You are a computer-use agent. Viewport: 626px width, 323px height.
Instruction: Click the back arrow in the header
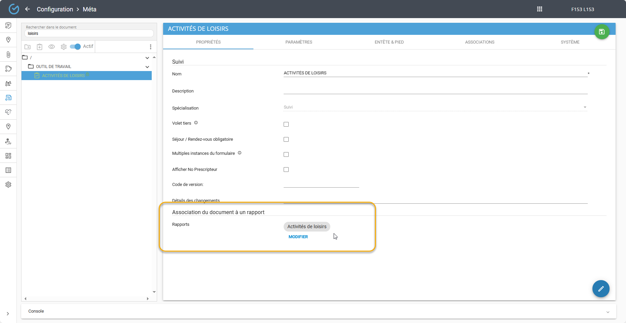(x=28, y=9)
